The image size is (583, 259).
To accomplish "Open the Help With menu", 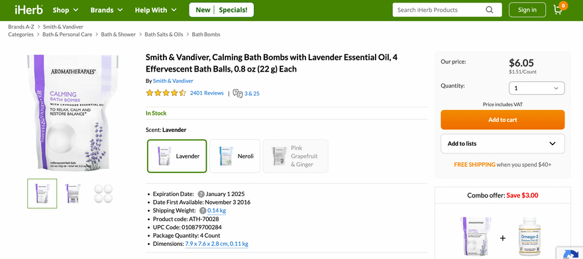I will pyautogui.click(x=156, y=10).
